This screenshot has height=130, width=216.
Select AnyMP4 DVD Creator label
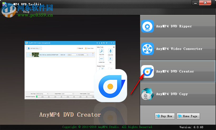[175, 71]
